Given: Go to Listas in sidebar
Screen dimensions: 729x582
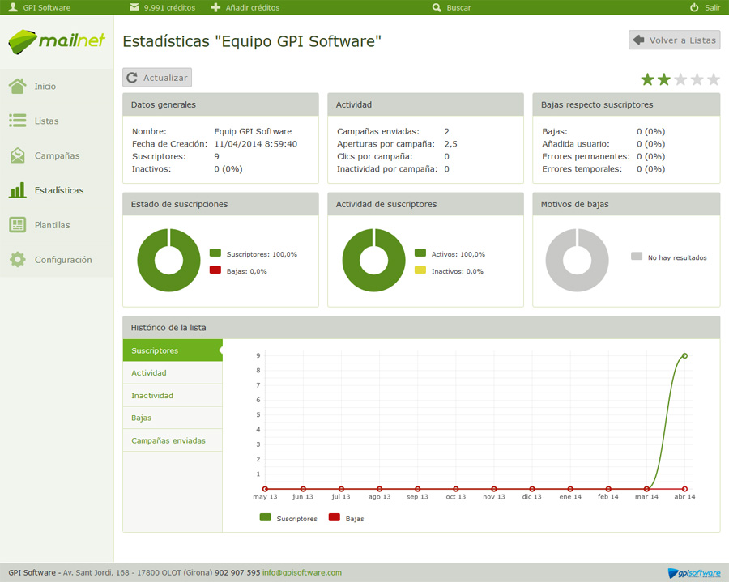Looking at the screenshot, I should pos(46,121).
